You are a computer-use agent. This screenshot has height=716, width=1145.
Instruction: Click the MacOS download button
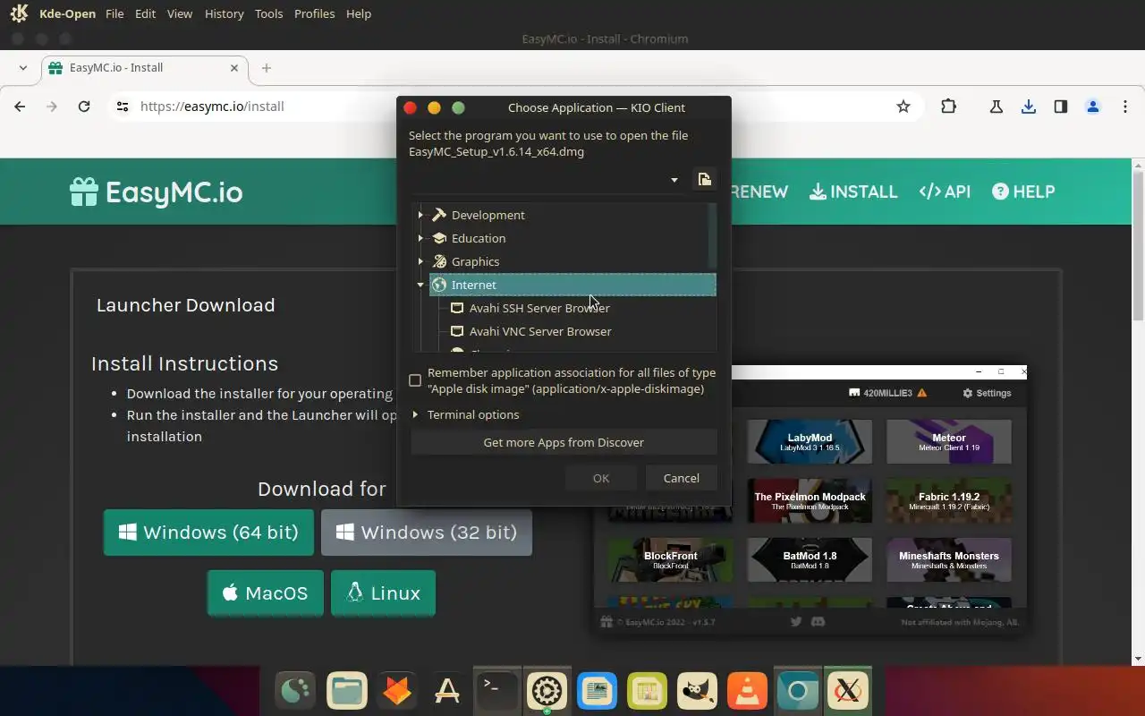(266, 593)
